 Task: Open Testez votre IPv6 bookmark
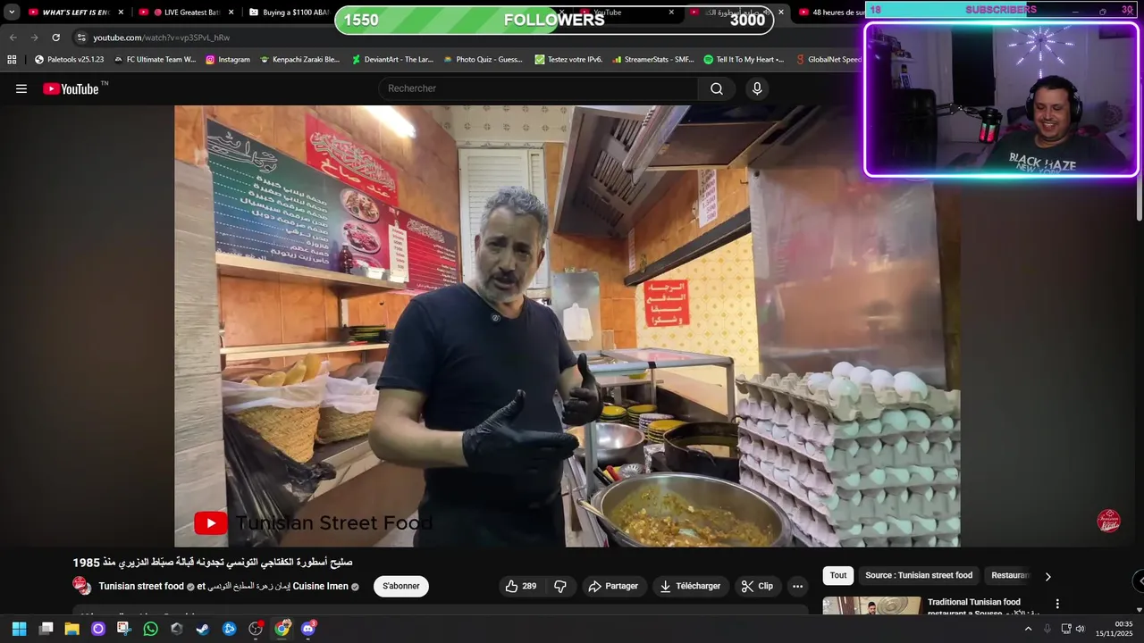568,60
